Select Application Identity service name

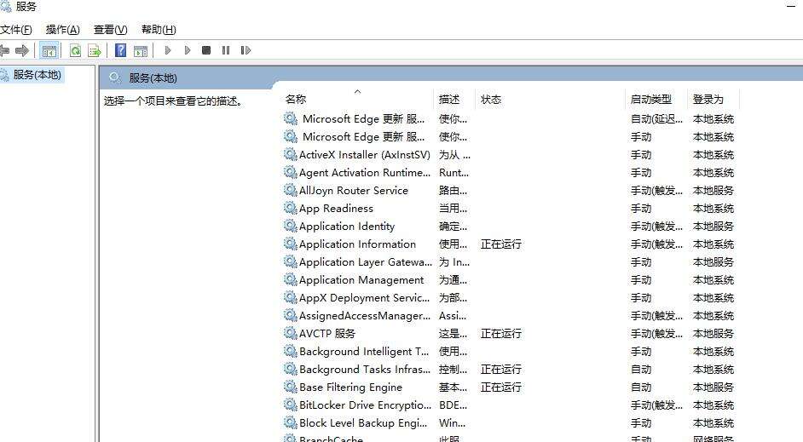click(347, 227)
